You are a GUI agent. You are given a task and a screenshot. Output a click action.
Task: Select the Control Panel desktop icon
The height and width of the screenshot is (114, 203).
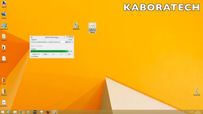[4, 27]
